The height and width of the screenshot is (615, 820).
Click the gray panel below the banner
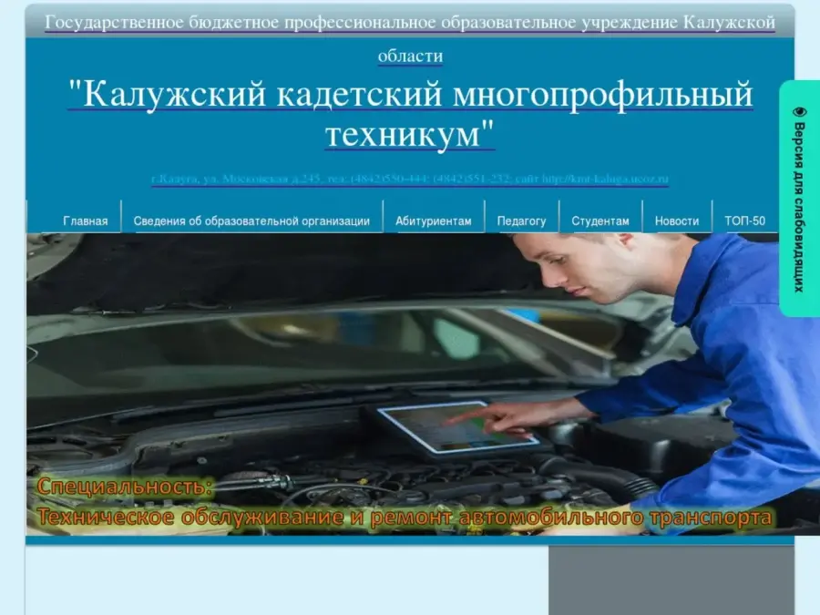click(671, 581)
